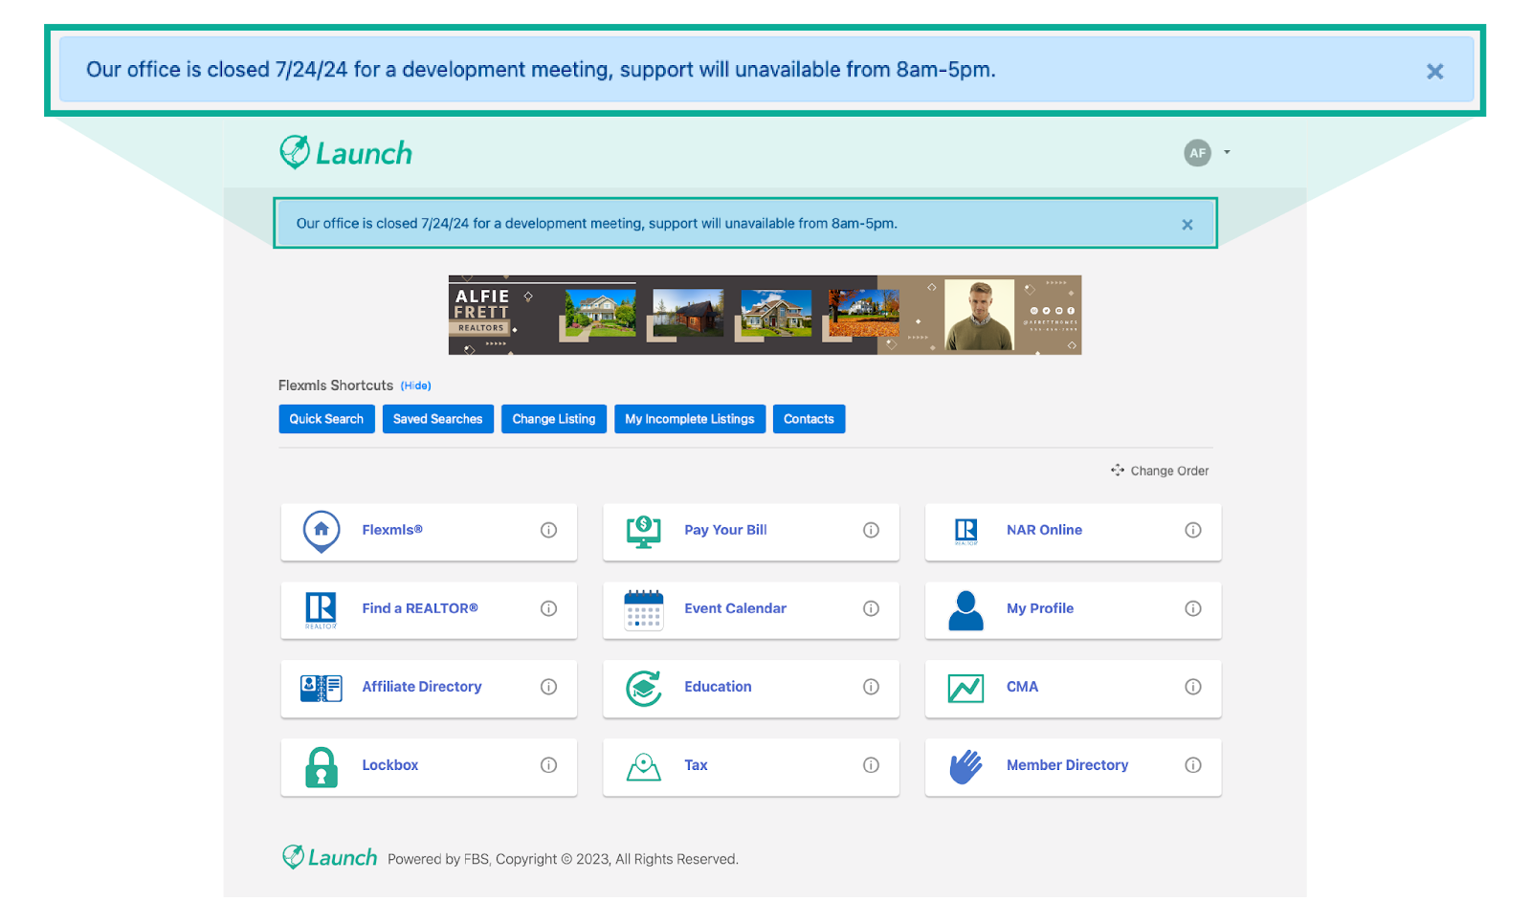Image resolution: width=1531 pixels, height=924 pixels.
Task: Show info for Affiliate Directory tile
Action: (x=548, y=687)
